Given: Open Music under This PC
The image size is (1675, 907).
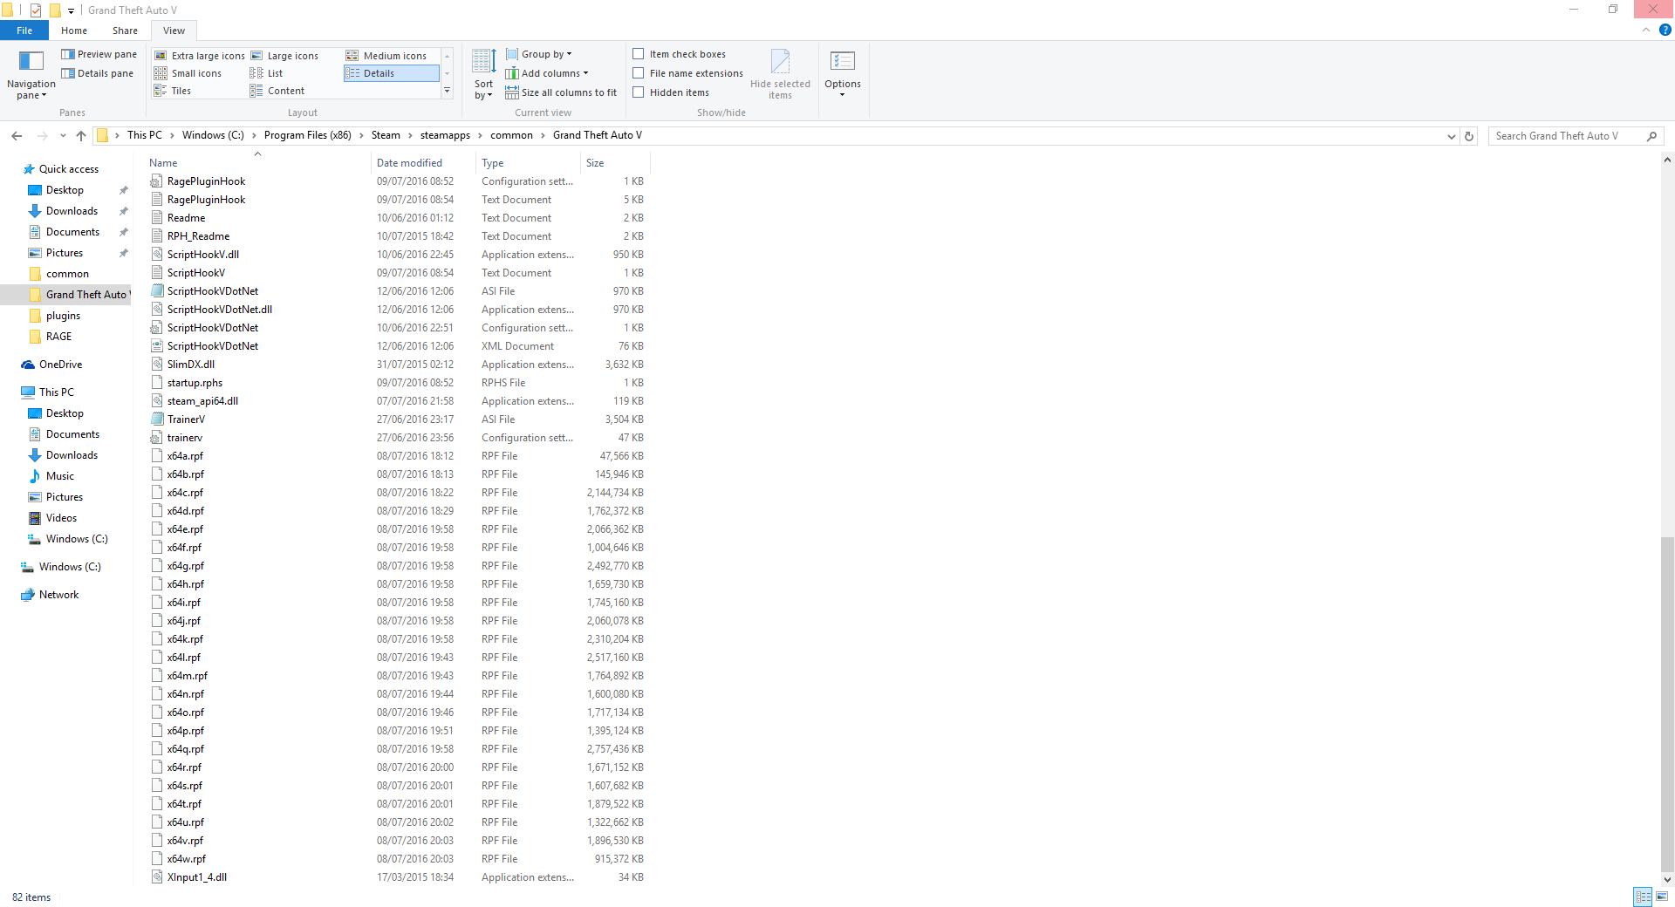Looking at the screenshot, I should tap(59, 476).
